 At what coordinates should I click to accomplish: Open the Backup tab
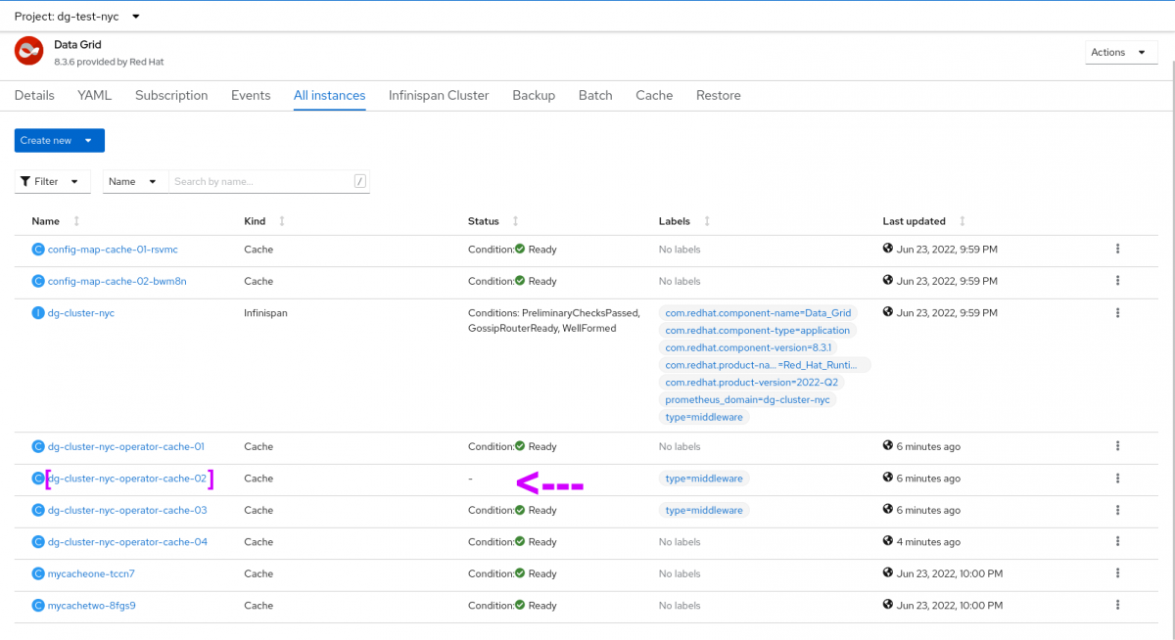[534, 96]
